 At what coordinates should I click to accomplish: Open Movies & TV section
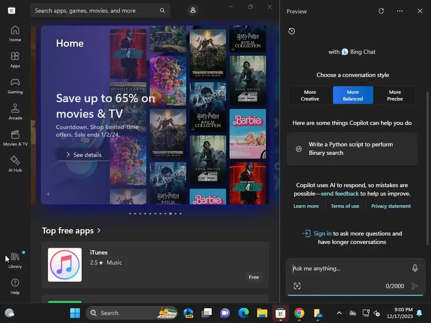click(15, 138)
